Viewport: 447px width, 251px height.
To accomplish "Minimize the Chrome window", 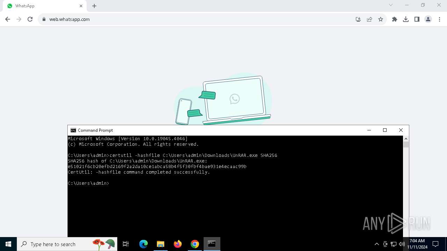I will coord(407,5).
